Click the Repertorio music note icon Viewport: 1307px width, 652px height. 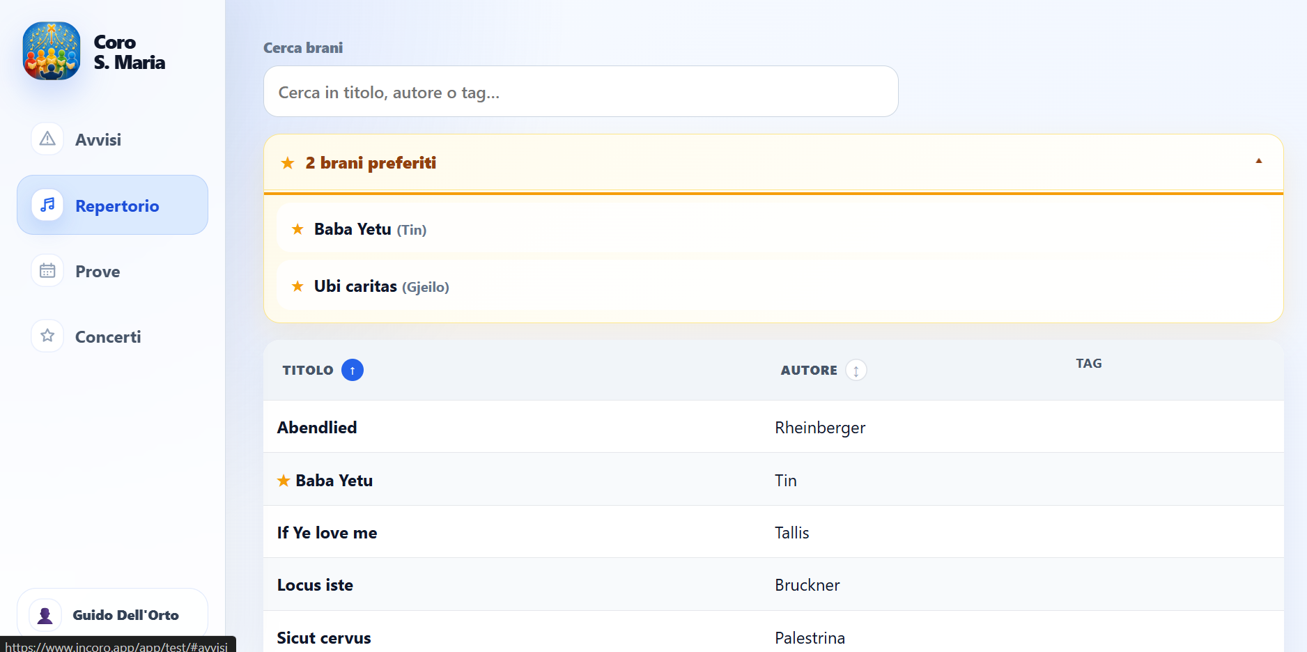47,205
